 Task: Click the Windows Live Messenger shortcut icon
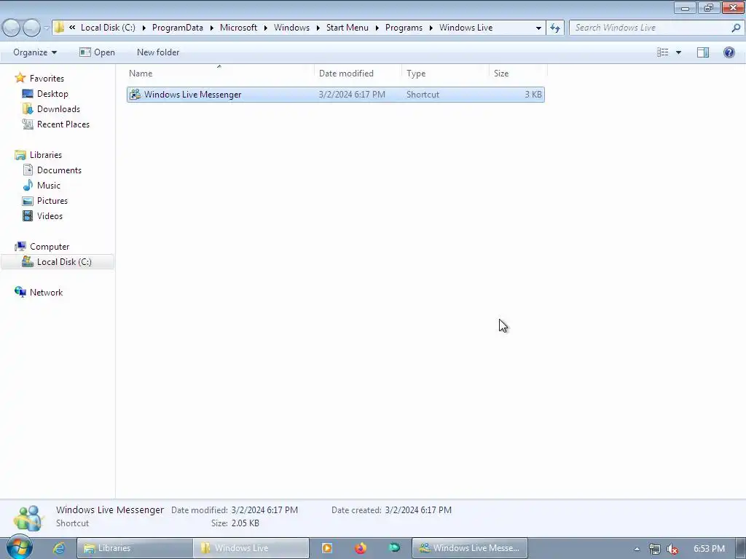135,95
